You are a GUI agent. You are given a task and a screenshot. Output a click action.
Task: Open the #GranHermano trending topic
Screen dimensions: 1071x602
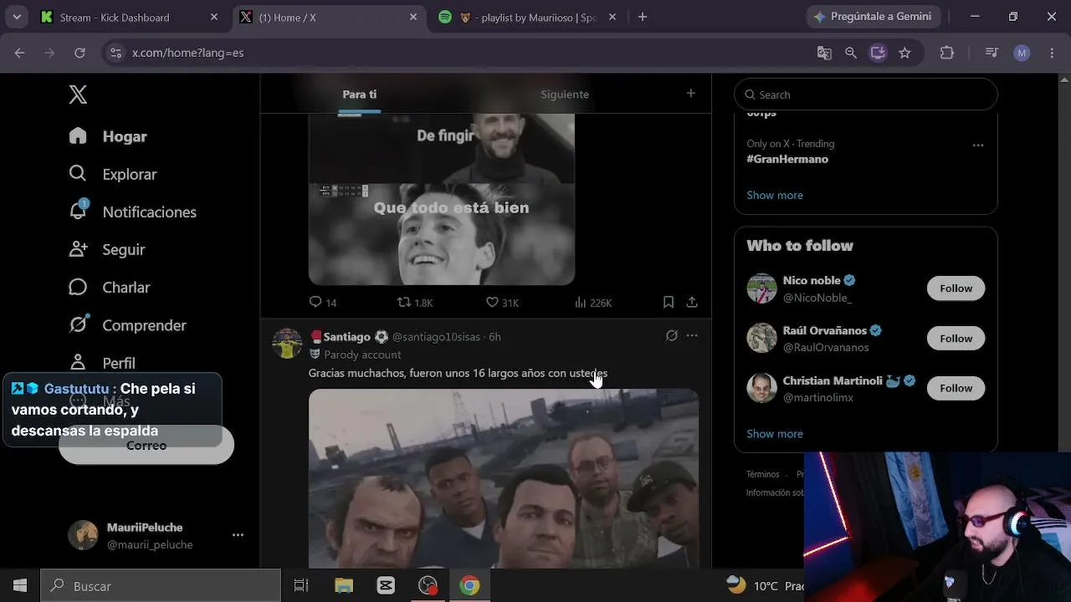click(787, 159)
